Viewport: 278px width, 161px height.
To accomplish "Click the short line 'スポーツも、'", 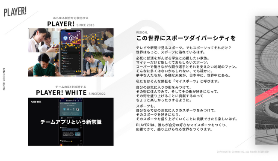I will pyautogui.click(x=146, y=106).
